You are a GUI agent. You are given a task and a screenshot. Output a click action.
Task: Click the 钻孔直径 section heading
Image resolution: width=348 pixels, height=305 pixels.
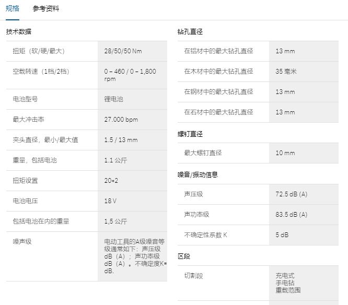[x=190, y=32]
